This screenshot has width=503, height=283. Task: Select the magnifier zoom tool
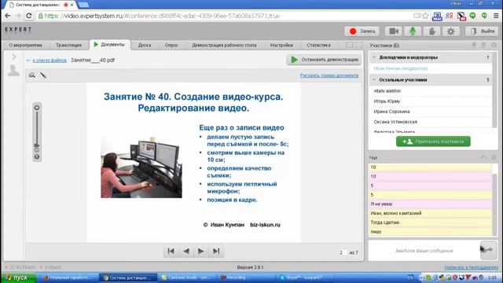click(31, 75)
